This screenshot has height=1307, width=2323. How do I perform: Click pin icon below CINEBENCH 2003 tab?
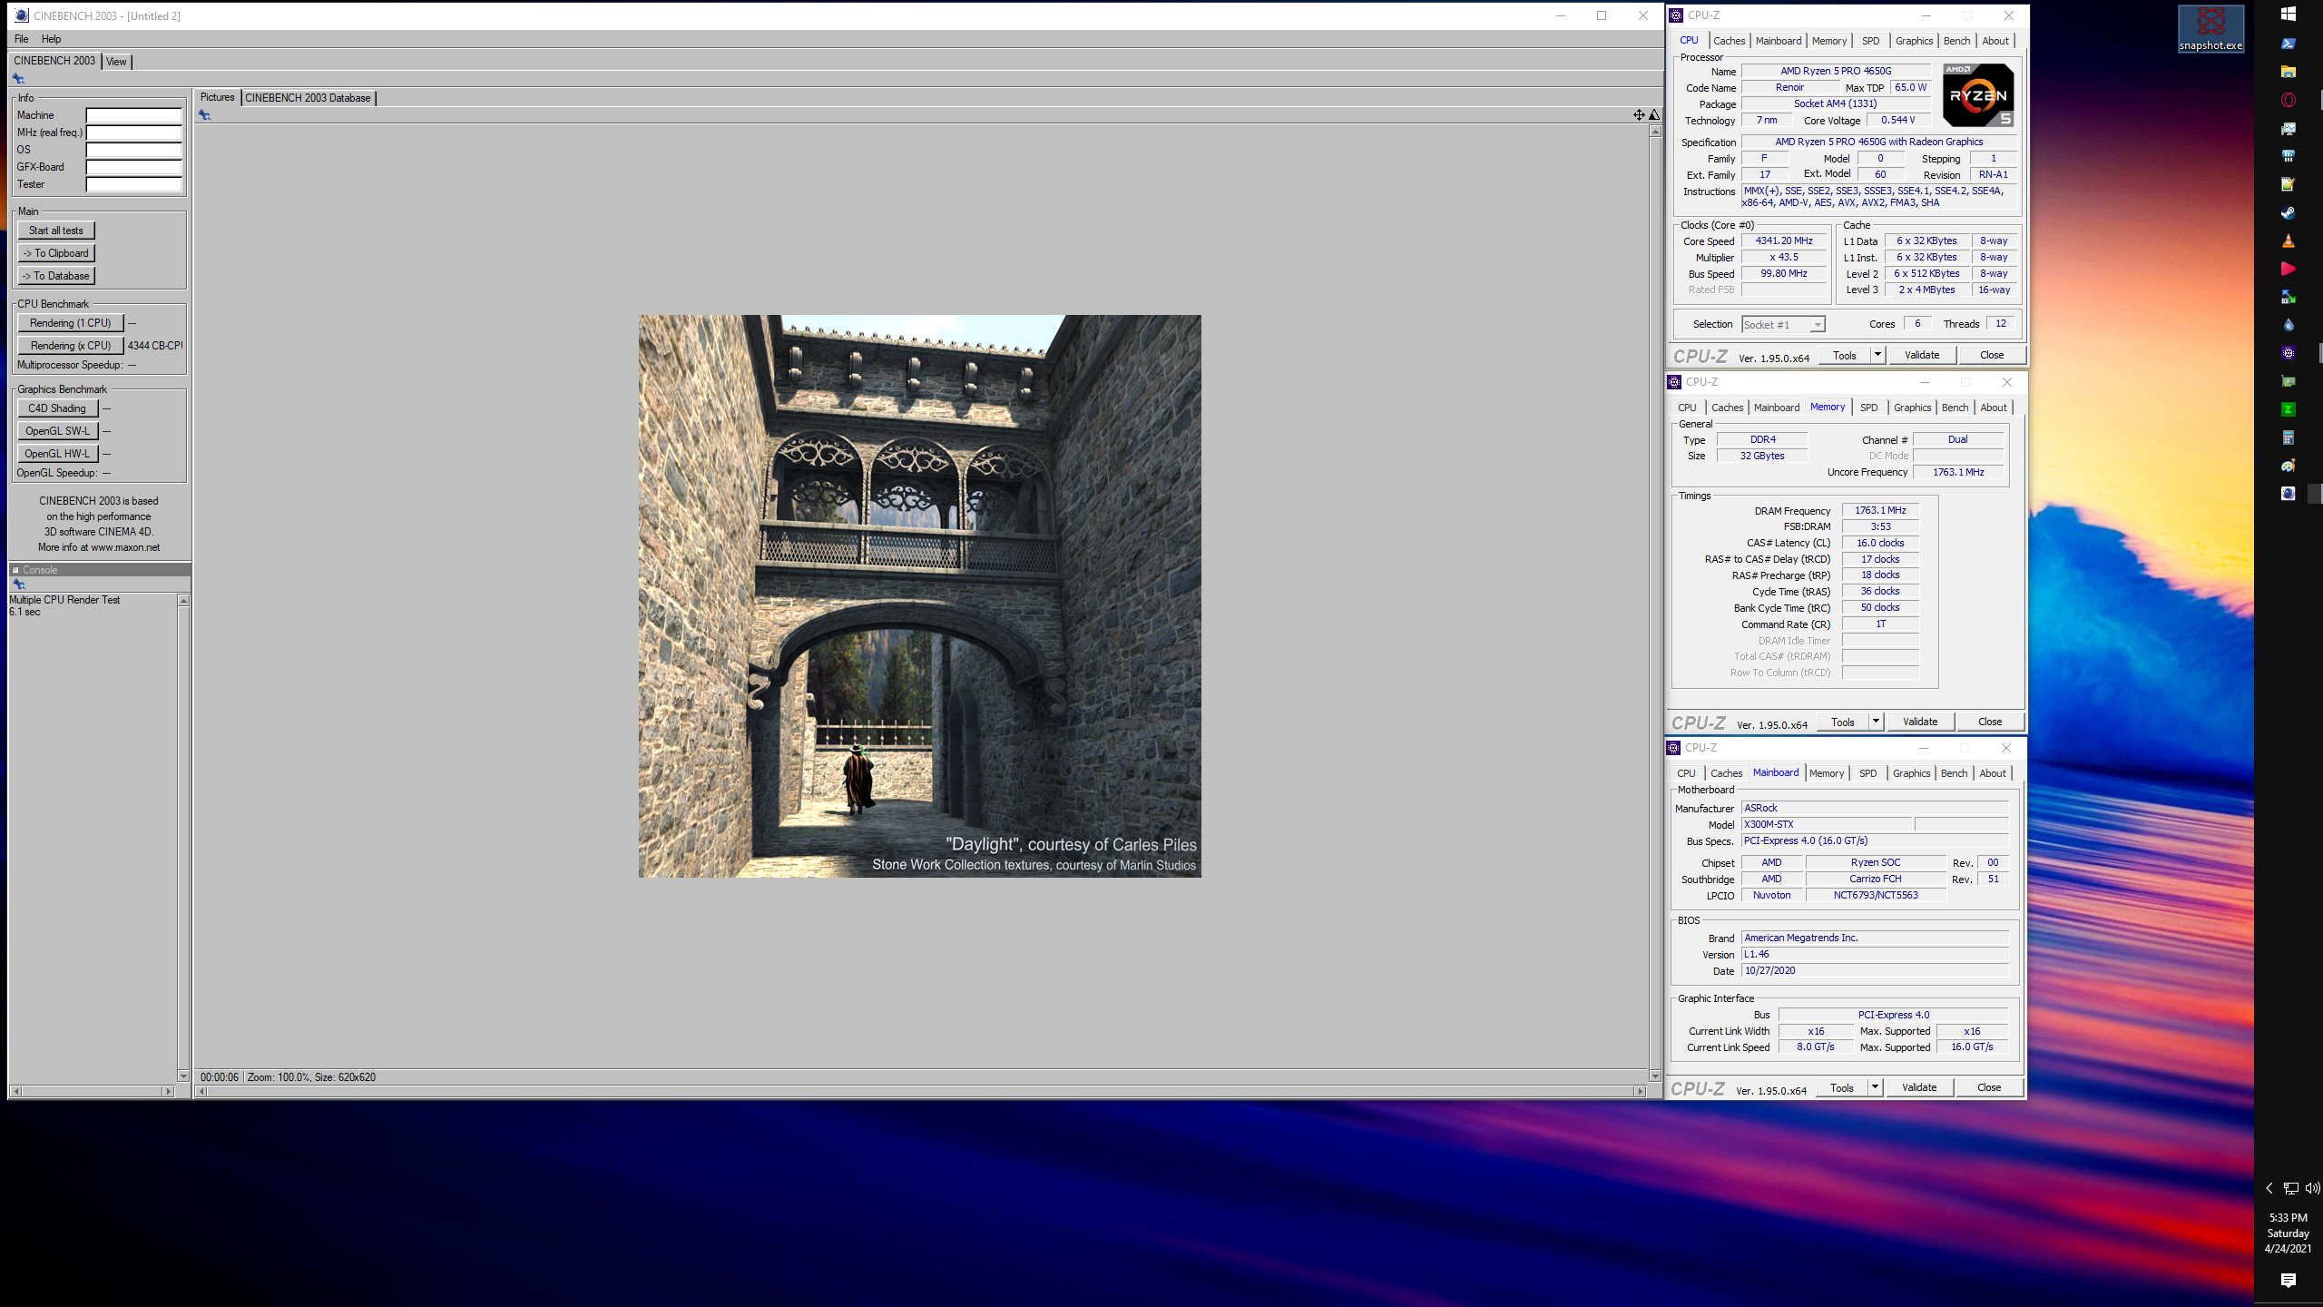coord(18,79)
